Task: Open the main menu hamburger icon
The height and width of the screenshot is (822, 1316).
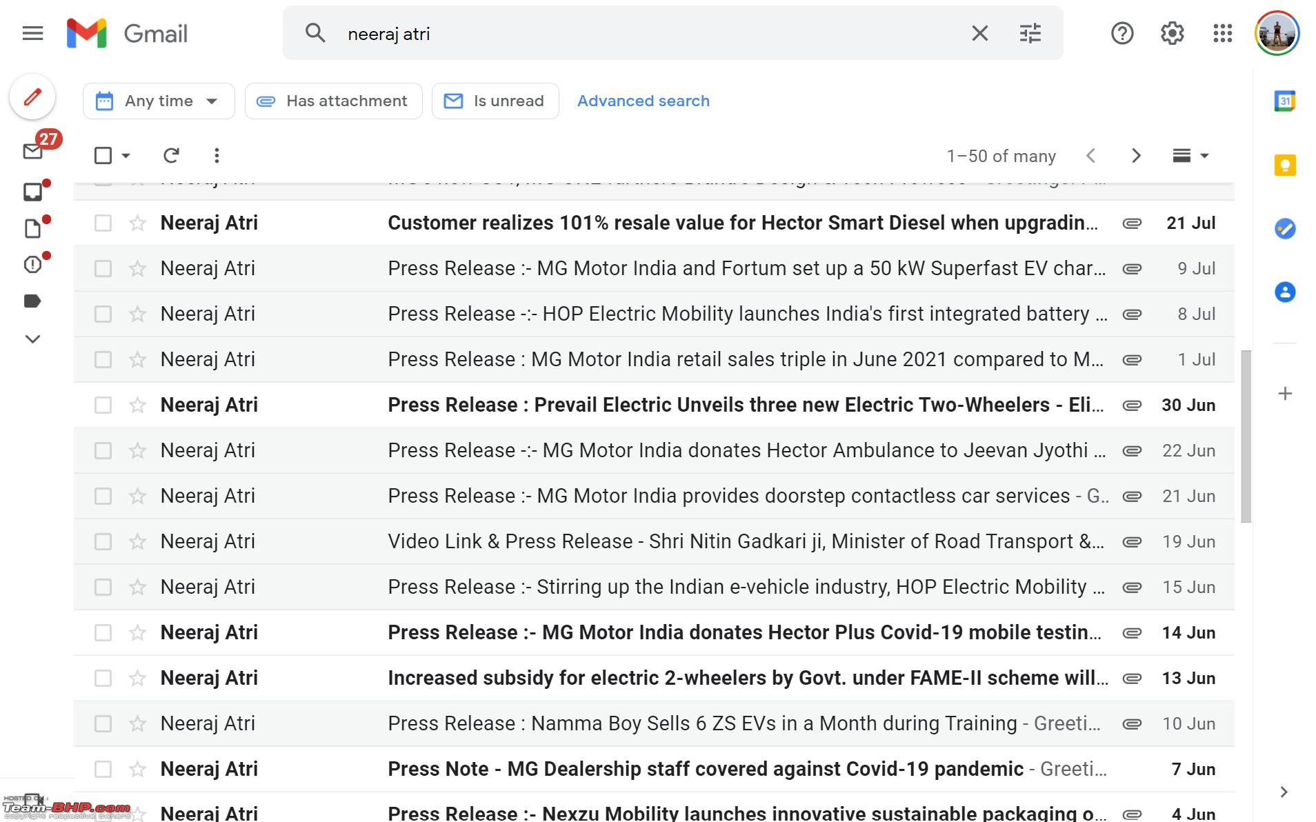Action: [32, 33]
